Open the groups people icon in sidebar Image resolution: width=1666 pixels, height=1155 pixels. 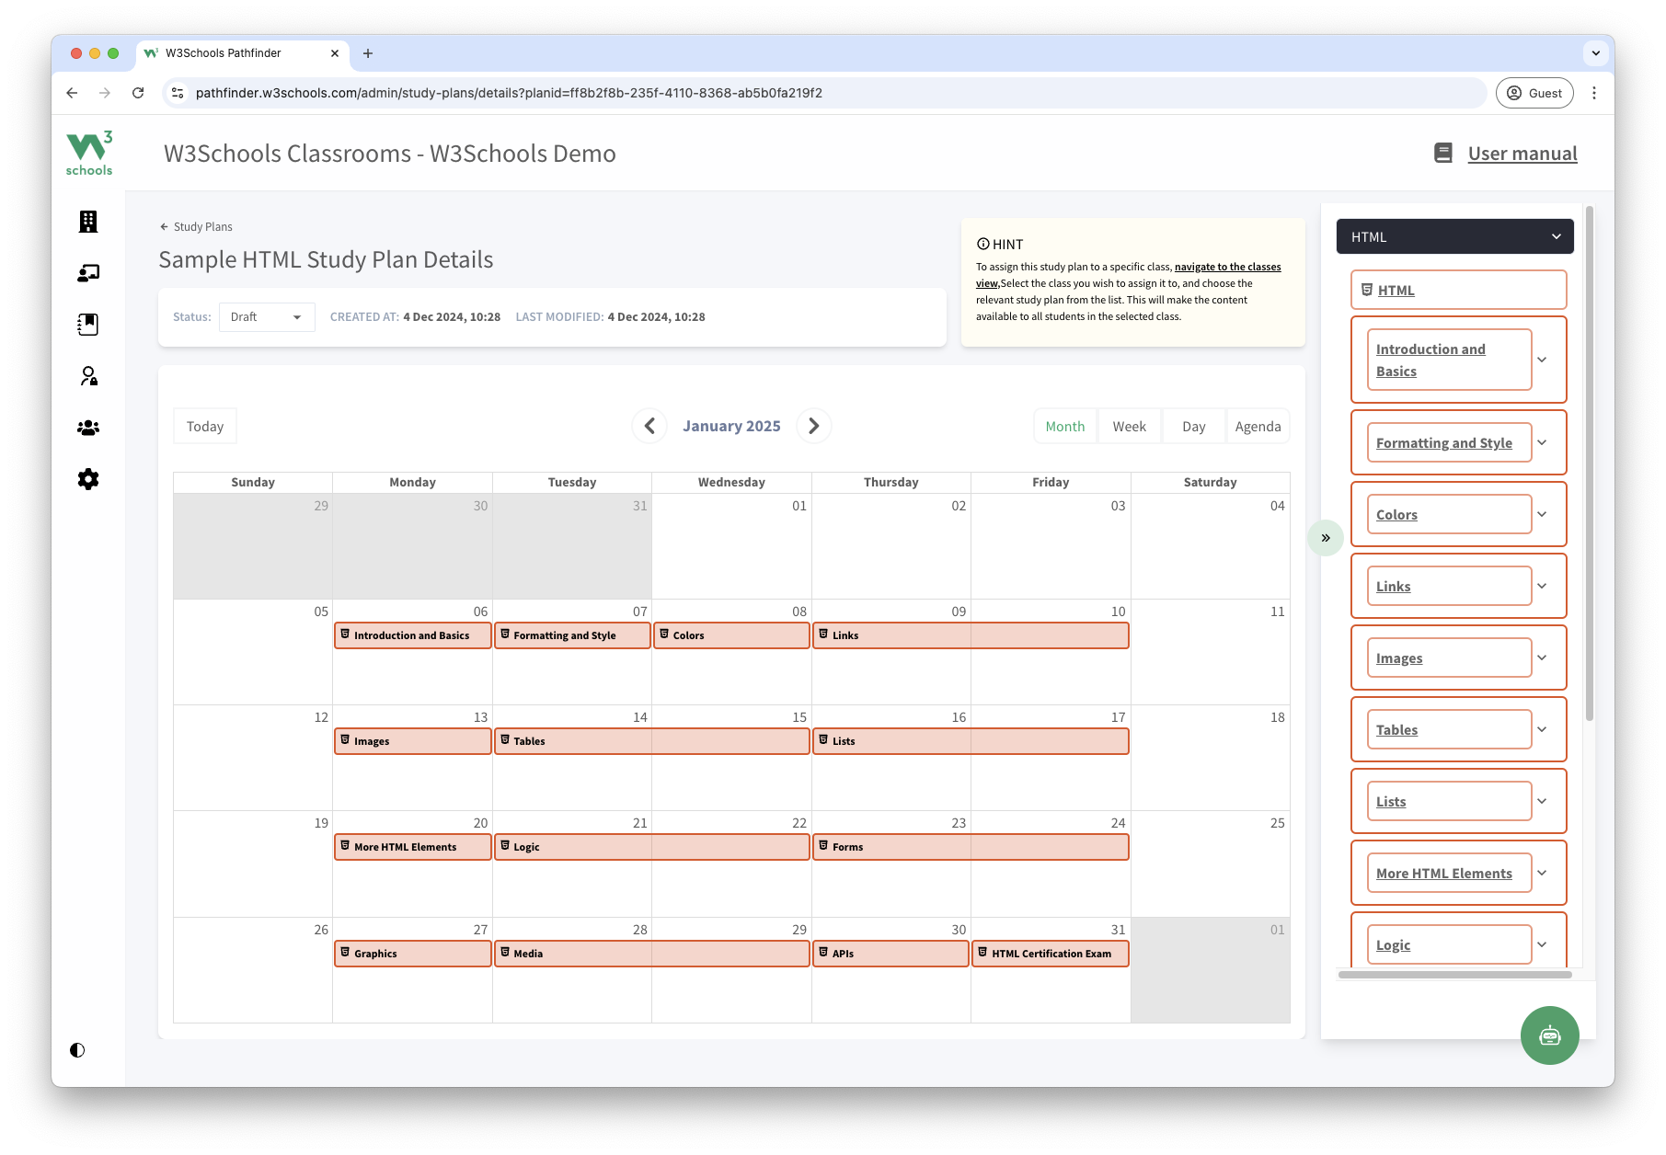[88, 428]
